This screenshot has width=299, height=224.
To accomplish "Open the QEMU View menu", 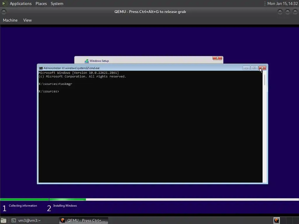I will tap(27, 20).
